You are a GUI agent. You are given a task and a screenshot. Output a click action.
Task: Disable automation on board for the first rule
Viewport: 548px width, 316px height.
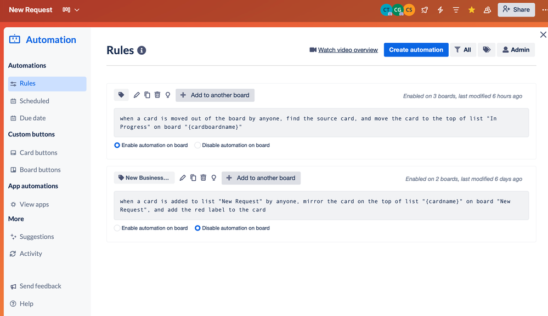click(x=197, y=145)
